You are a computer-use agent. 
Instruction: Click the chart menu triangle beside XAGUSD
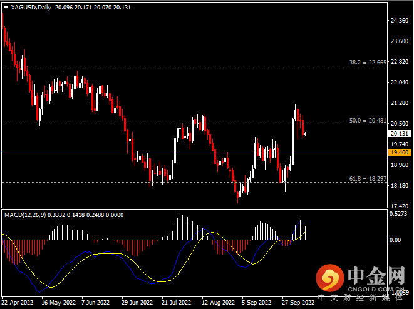click(x=6, y=8)
